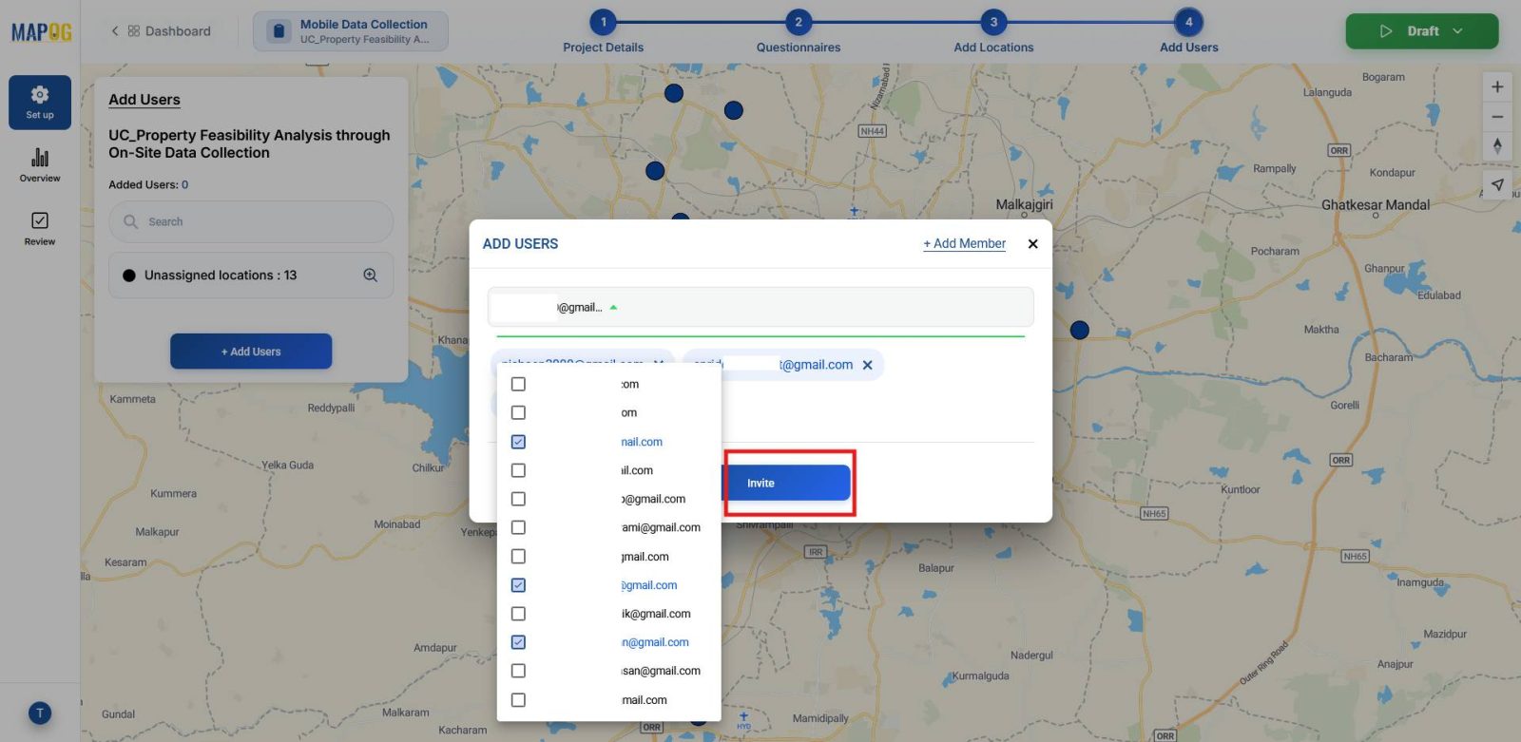Click the Mobile Data Collection clipboard icon
This screenshot has width=1521, height=742.
[x=279, y=31]
